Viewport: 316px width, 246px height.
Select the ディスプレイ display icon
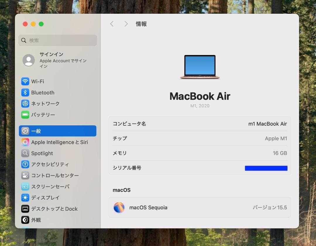point(25,198)
